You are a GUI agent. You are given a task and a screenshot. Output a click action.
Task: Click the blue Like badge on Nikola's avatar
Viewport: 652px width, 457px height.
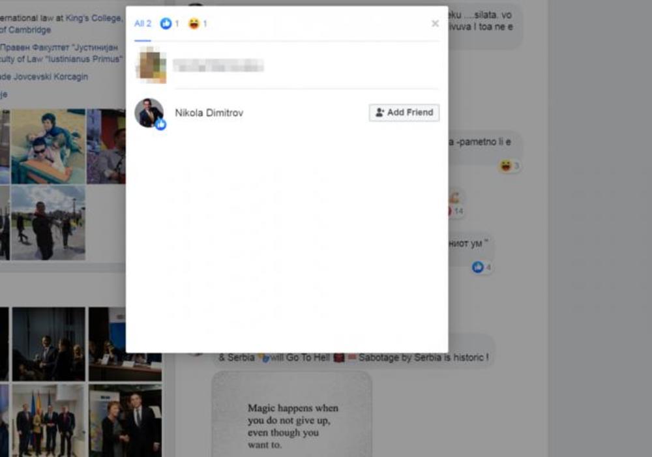pyautogui.click(x=160, y=125)
